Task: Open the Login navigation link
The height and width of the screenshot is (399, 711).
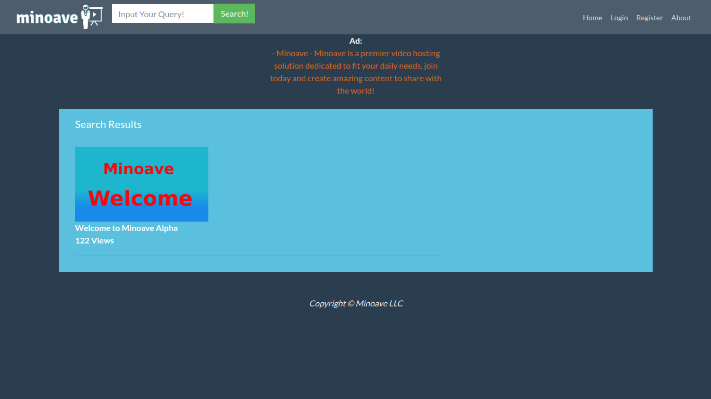Action: click(x=619, y=18)
